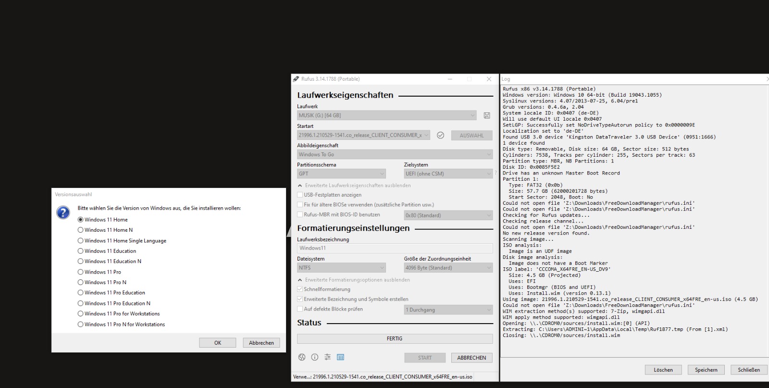Click Speichern in the Log window
Image resolution: width=769 pixels, height=388 pixels.
[706, 370]
